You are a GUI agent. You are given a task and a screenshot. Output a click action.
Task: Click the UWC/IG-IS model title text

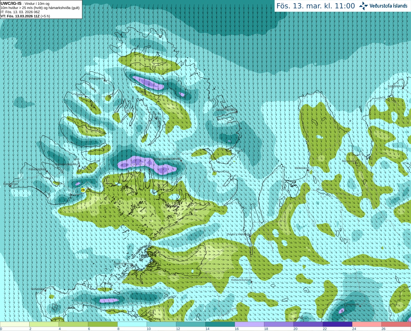coord(11,3)
